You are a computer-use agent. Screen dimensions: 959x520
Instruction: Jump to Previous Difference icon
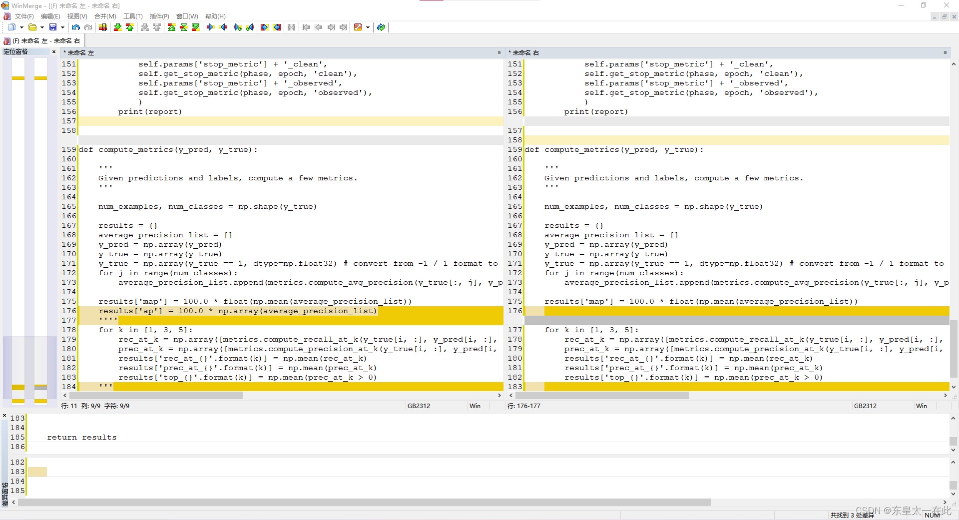pyautogui.click(x=130, y=27)
